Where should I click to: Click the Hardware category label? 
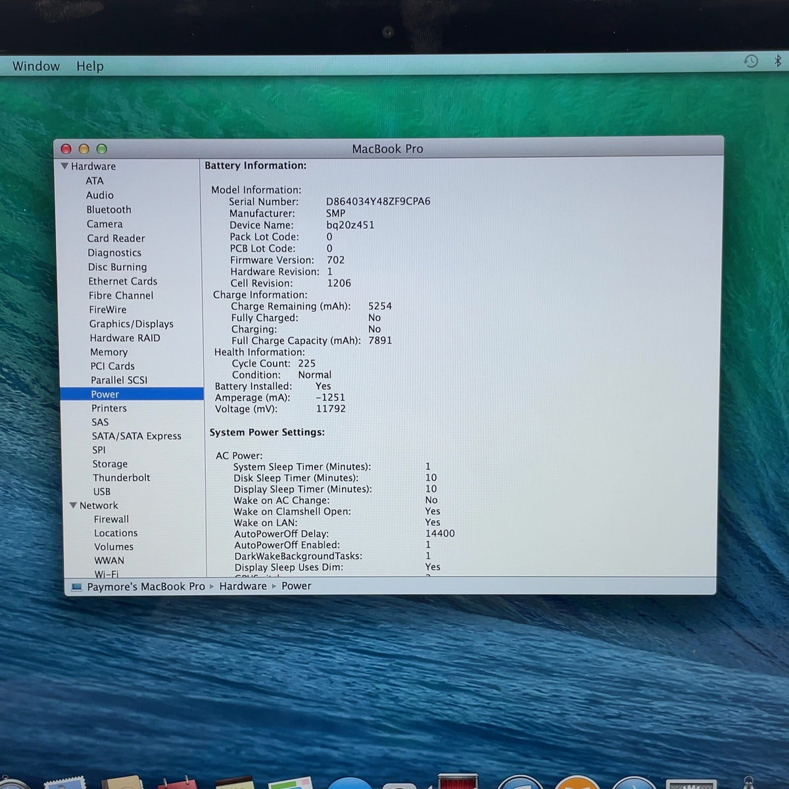pos(93,166)
